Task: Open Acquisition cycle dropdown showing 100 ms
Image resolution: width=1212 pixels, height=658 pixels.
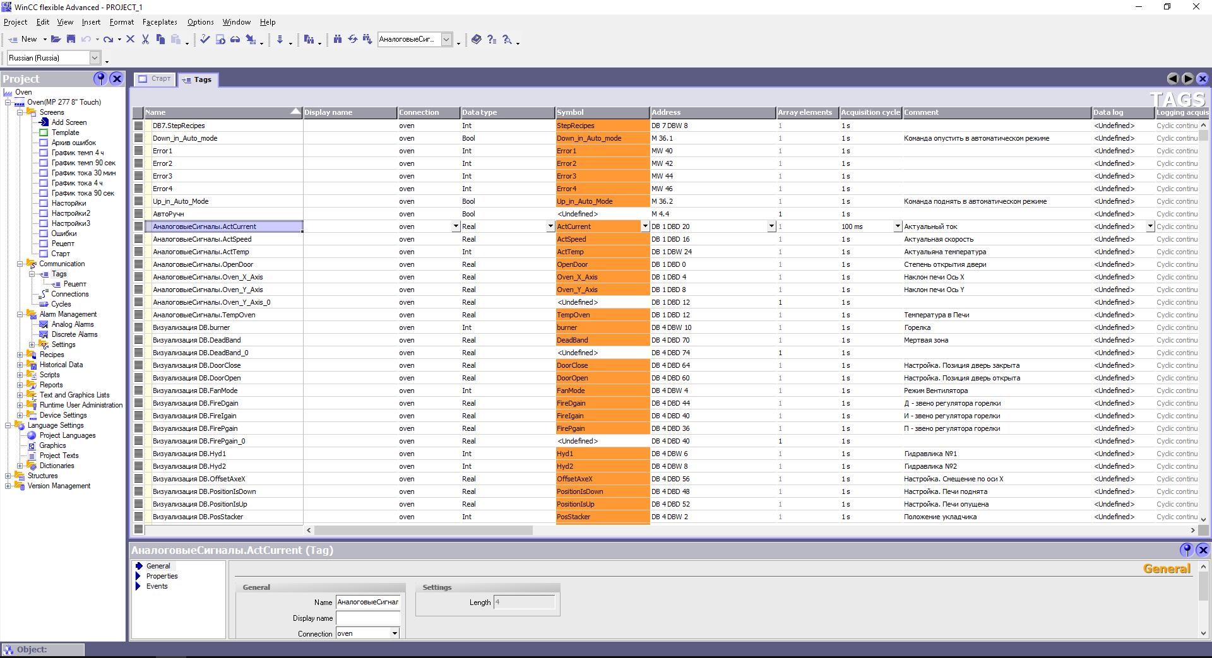Action: (897, 226)
